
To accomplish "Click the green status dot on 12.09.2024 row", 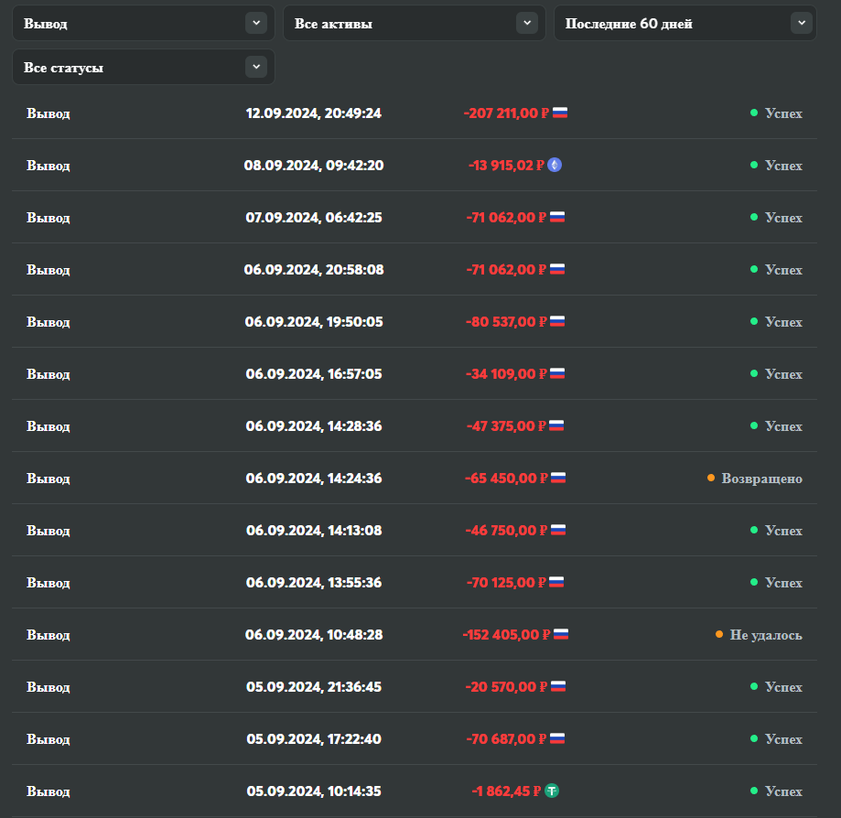I will pyautogui.click(x=754, y=113).
